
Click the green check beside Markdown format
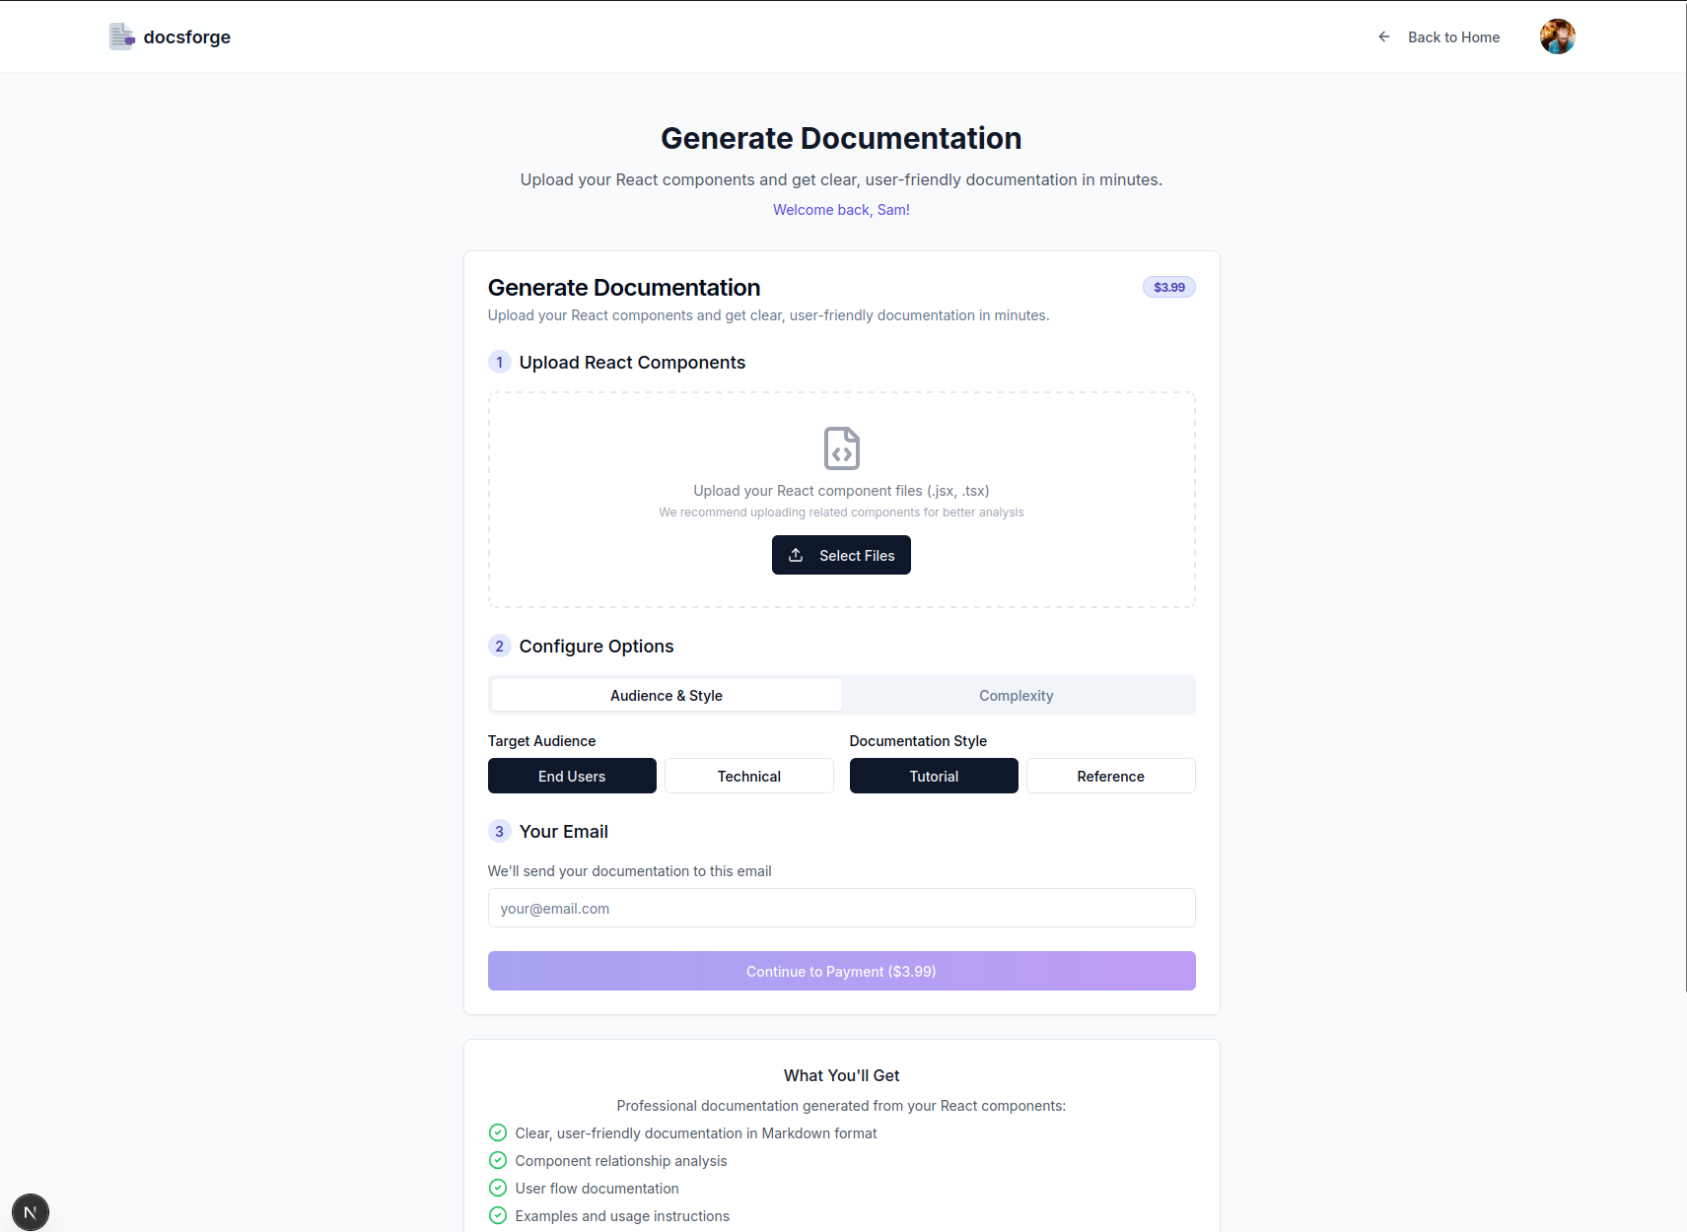pos(498,1132)
